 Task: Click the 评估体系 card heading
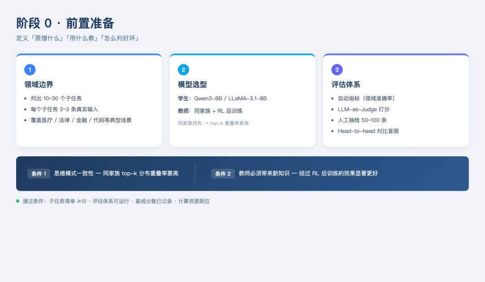[x=345, y=85]
